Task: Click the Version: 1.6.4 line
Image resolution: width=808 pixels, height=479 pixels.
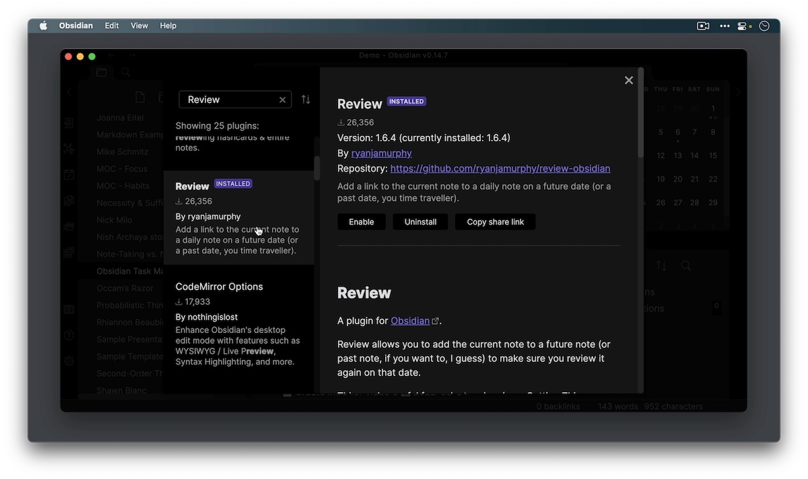Action: tap(424, 138)
